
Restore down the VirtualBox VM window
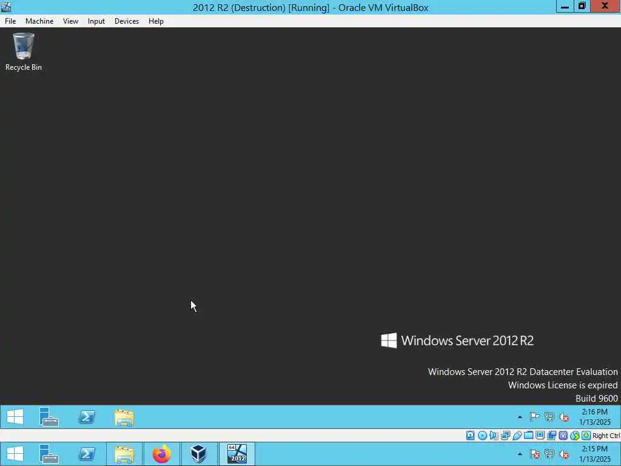coord(582,6)
